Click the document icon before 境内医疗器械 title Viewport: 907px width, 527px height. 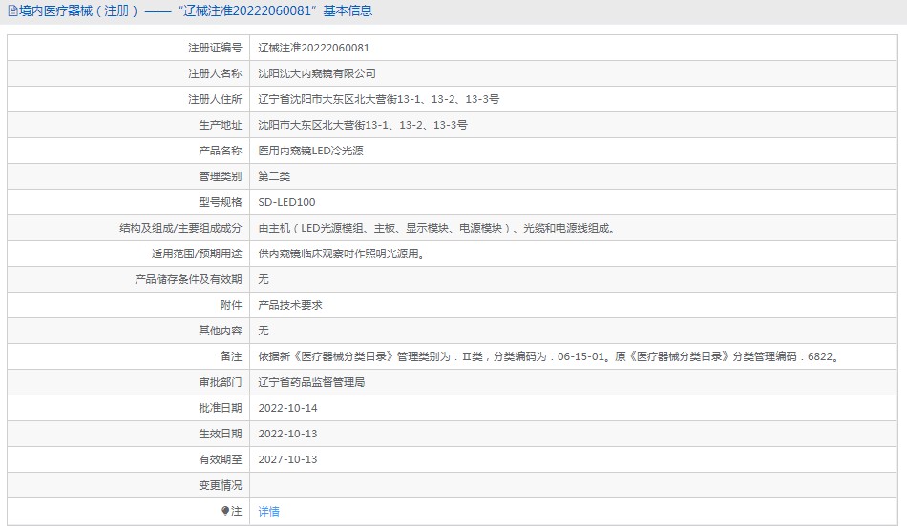[12, 11]
